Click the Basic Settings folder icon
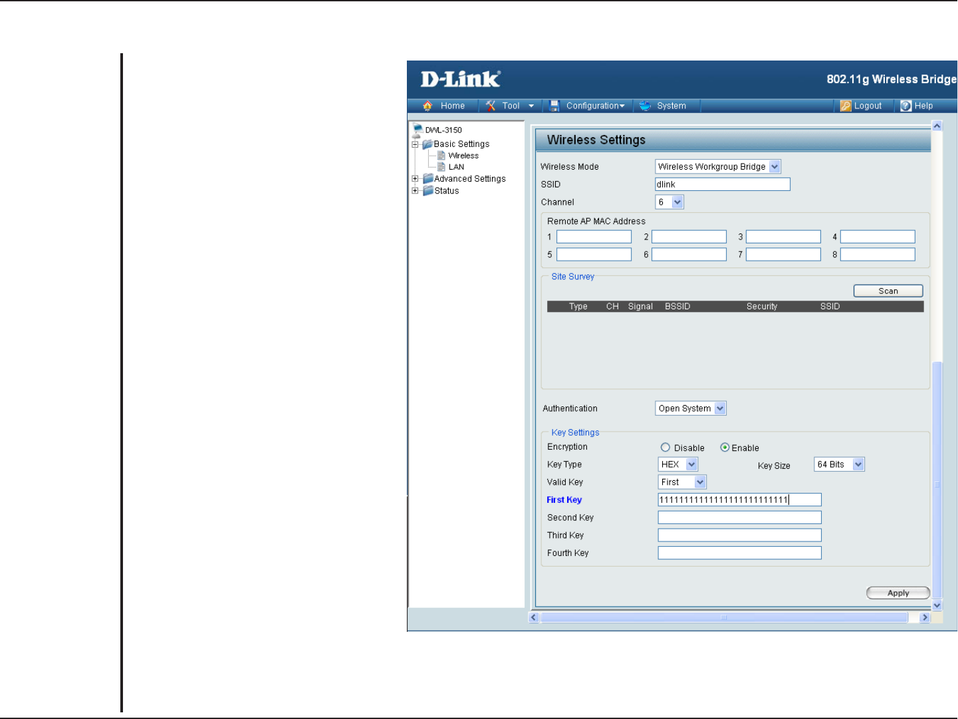The height and width of the screenshot is (719, 958). tap(427, 144)
